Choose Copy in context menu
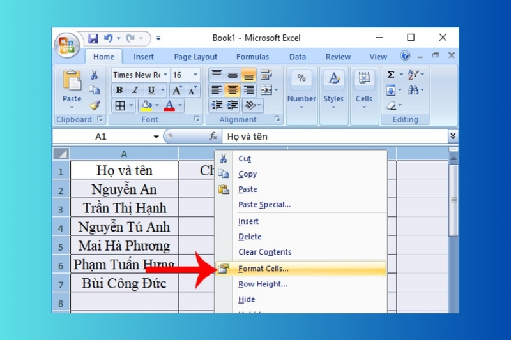Screen dimensions: 511x340 [301, 174]
